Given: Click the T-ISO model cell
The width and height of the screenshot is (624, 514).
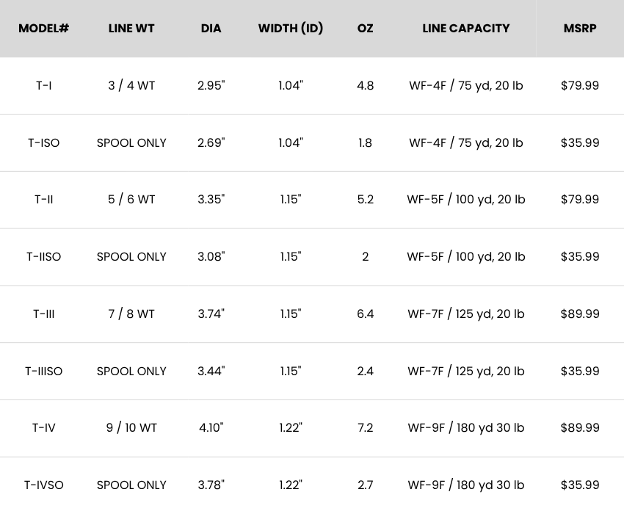Looking at the screenshot, I should (44, 142).
